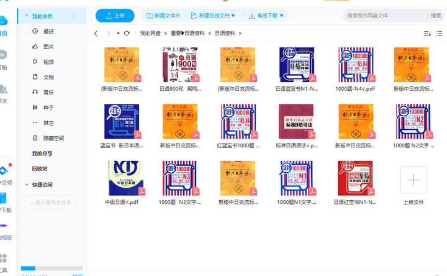Go back with the left arrow
447x276 pixels.
(96, 34)
